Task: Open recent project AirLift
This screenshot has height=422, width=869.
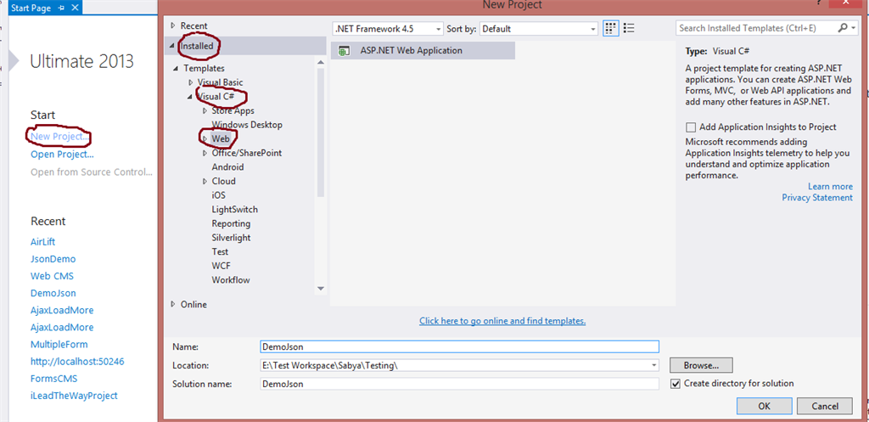Action: click(42, 242)
